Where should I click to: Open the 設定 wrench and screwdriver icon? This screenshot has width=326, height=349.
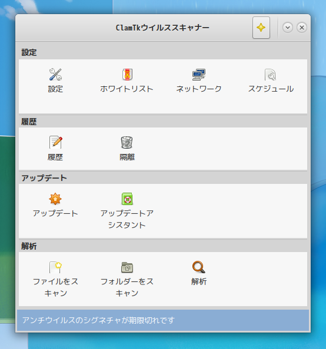pos(55,75)
